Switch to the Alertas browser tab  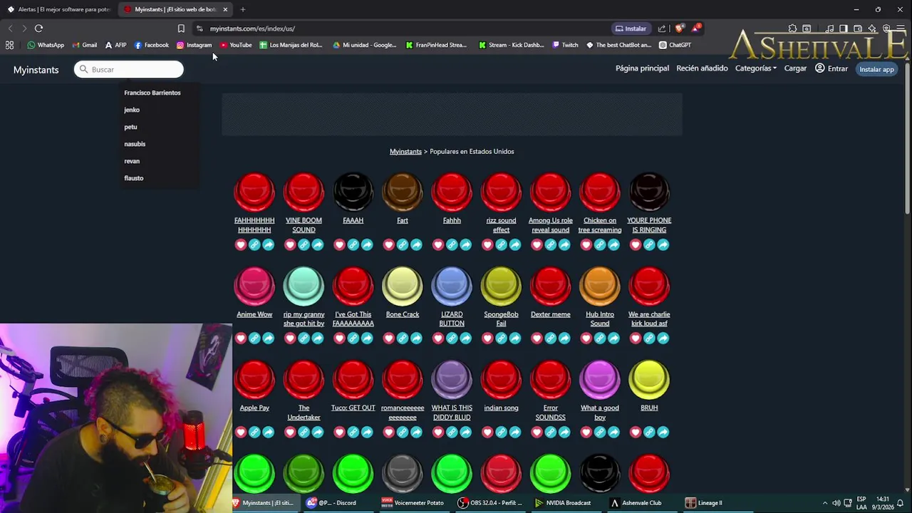point(58,9)
